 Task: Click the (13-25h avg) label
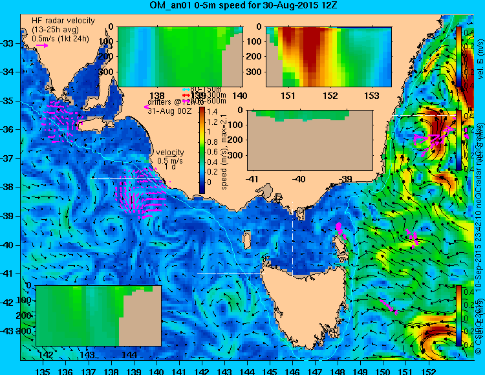pos(55,30)
